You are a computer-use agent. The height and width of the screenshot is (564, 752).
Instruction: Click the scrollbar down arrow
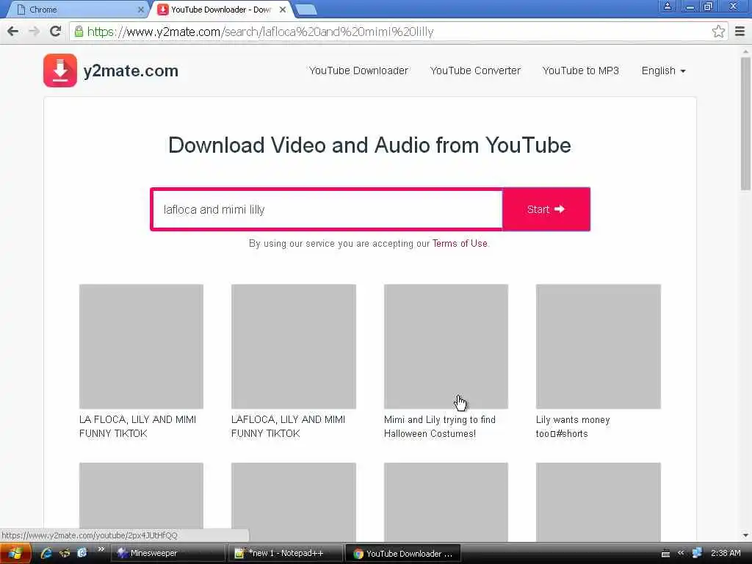(745, 535)
